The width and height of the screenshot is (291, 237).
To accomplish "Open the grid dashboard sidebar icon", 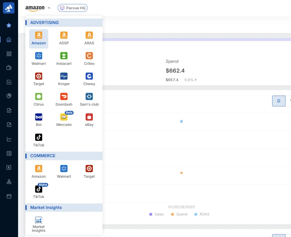I will tap(9, 54).
